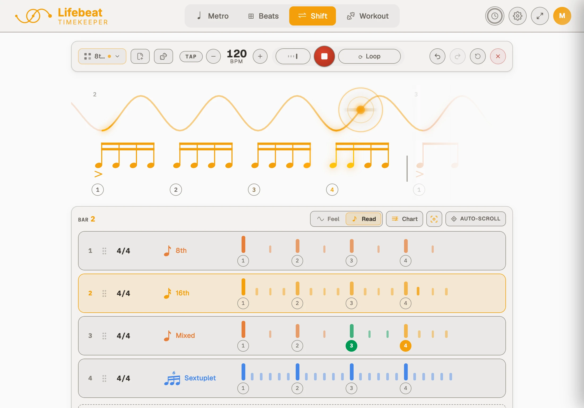Reset with circular arrow icon
The width and height of the screenshot is (584, 408).
point(478,56)
